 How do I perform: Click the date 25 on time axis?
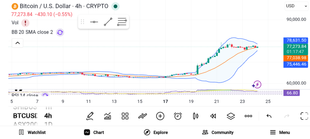coord(268,102)
